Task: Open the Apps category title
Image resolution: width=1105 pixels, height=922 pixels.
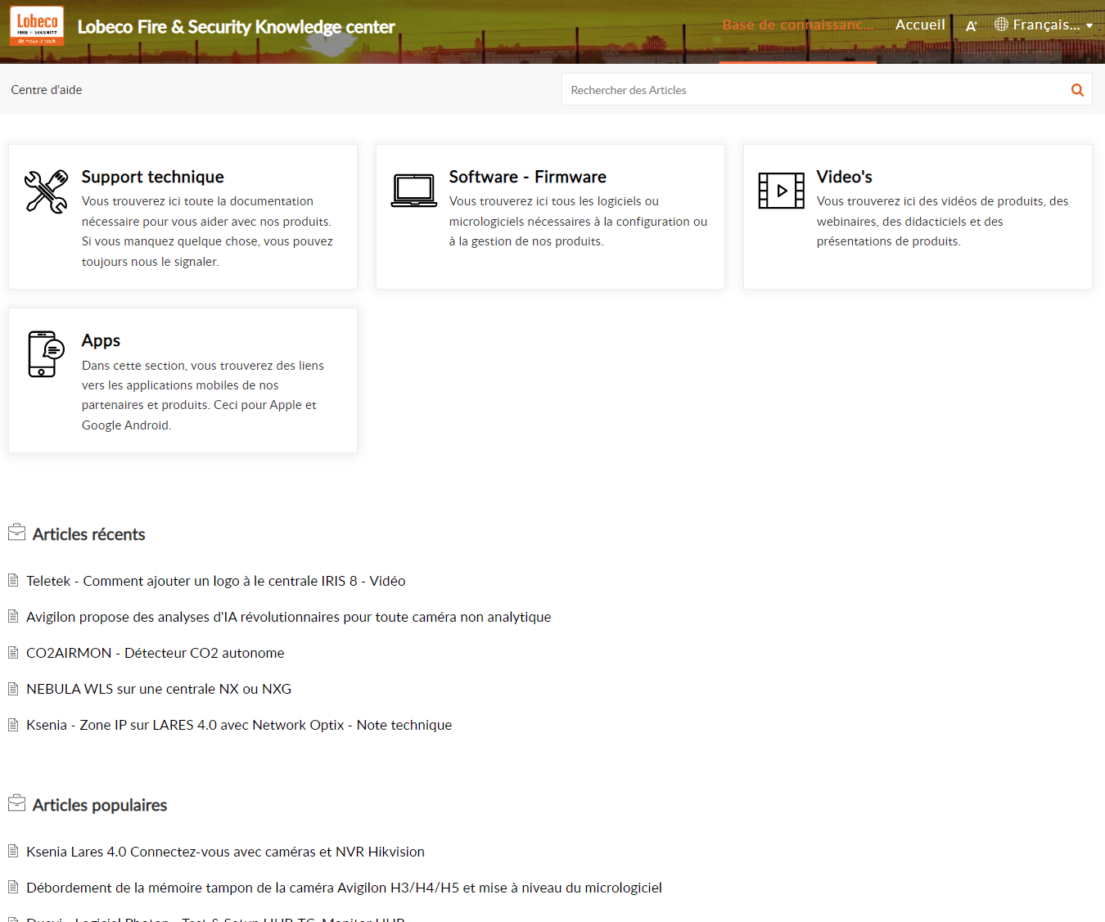Action: click(x=101, y=340)
